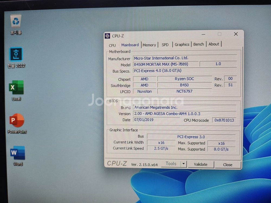Minimize the CPU-Z window

pos(204,34)
